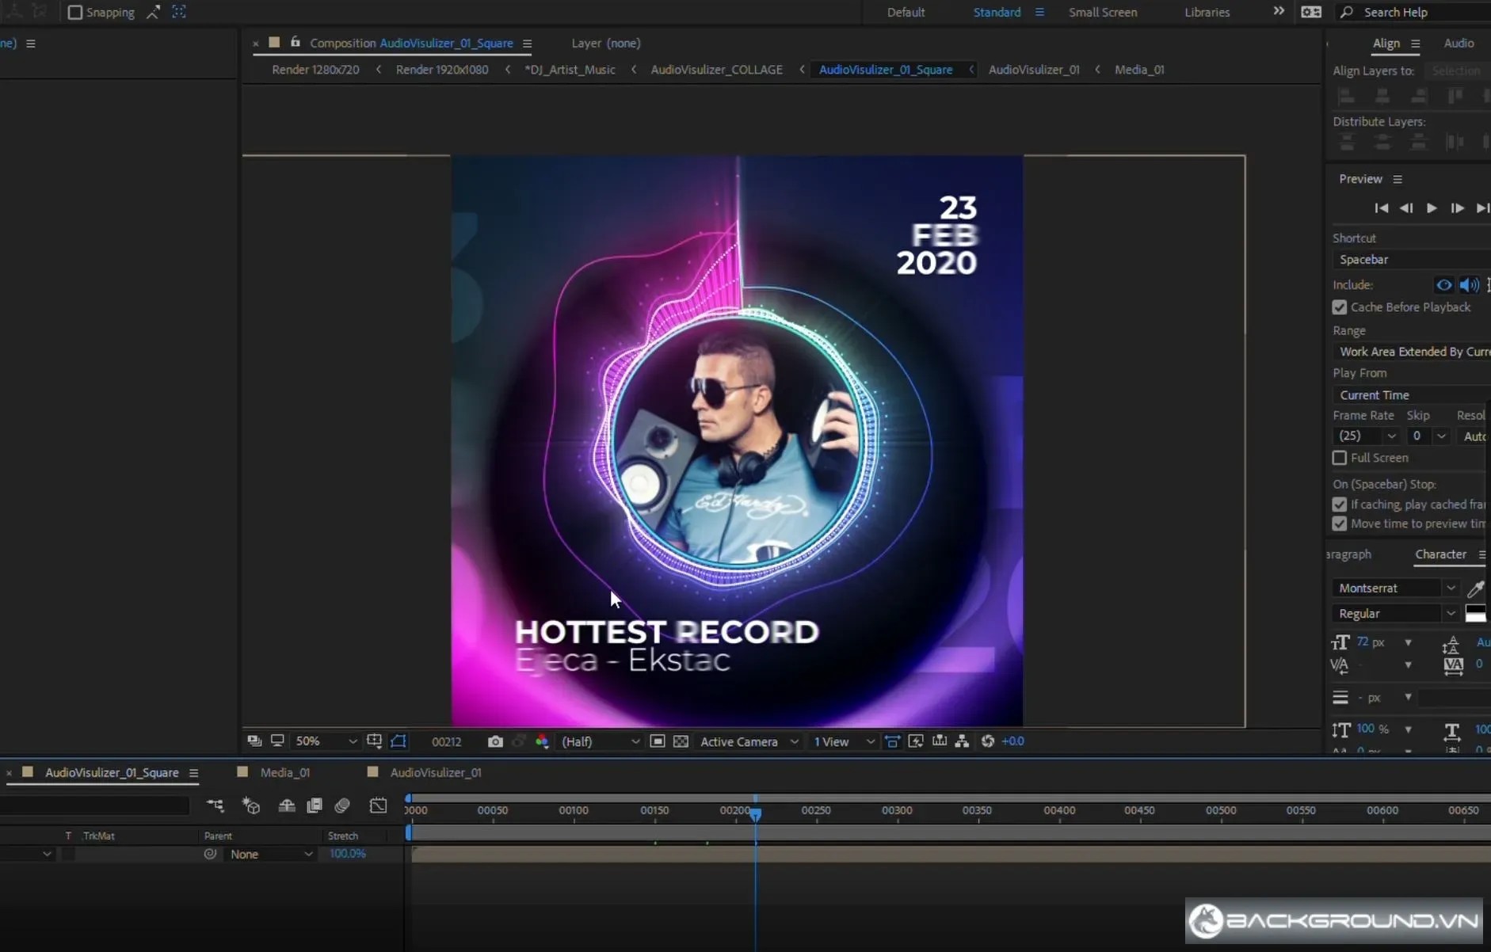Image resolution: width=1491 pixels, height=952 pixels.
Task: Click the First Frame playback button
Action: point(1382,208)
